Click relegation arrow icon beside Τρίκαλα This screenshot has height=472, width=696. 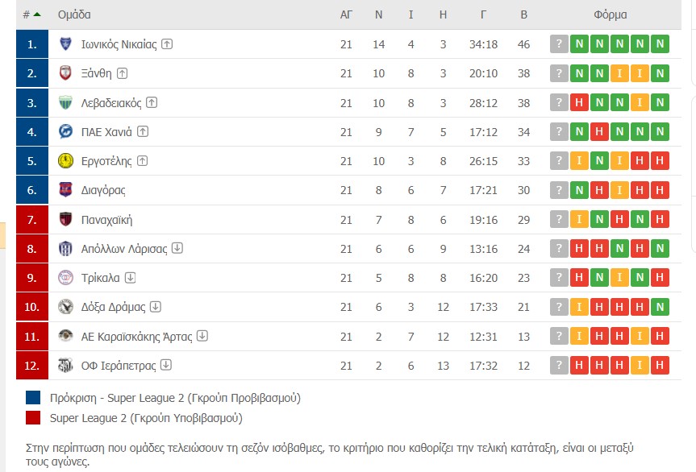click(130, 278)
